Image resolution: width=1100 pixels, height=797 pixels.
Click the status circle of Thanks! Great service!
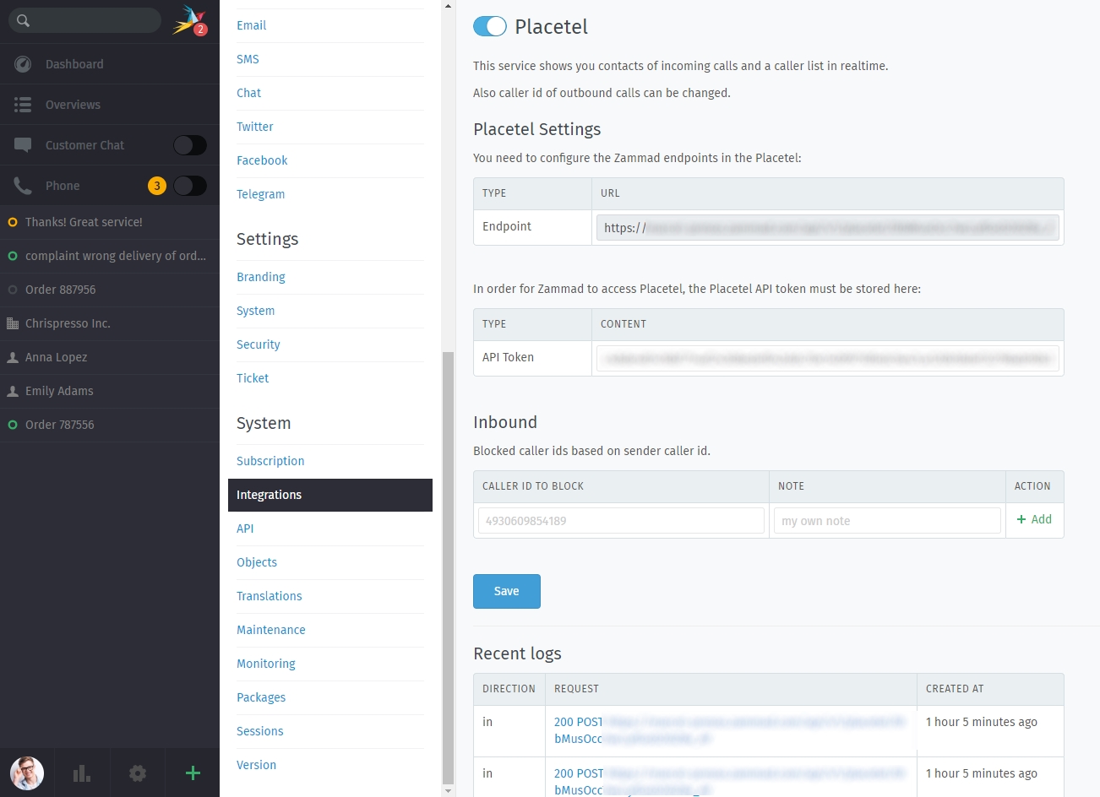[13, 222]
